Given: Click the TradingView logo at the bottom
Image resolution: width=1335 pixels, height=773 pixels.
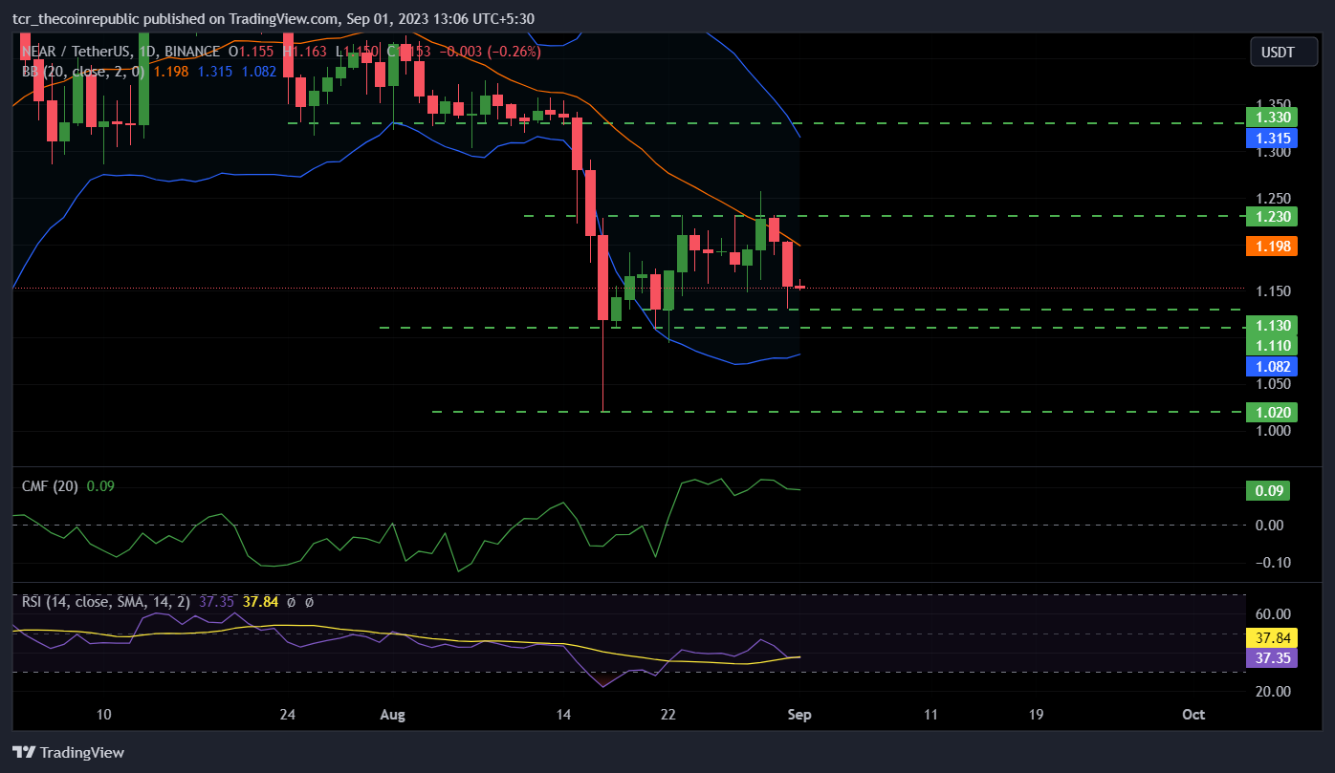Looking at the screenshot, I should (x=68, y=753).
